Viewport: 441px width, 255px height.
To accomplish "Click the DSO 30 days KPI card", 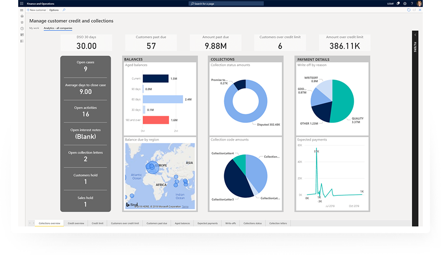I will click(x=86, y=42).
